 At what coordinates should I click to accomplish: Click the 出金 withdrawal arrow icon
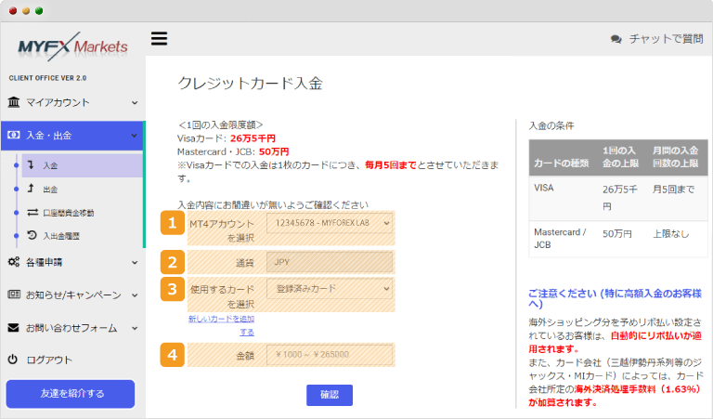(x=31, y=189)
